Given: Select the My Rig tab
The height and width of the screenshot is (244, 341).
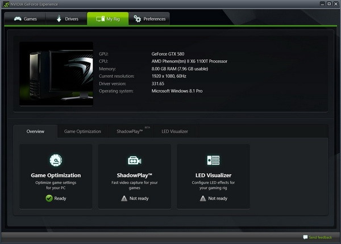Looking at the screenshot, I should [x=108, y=19].
